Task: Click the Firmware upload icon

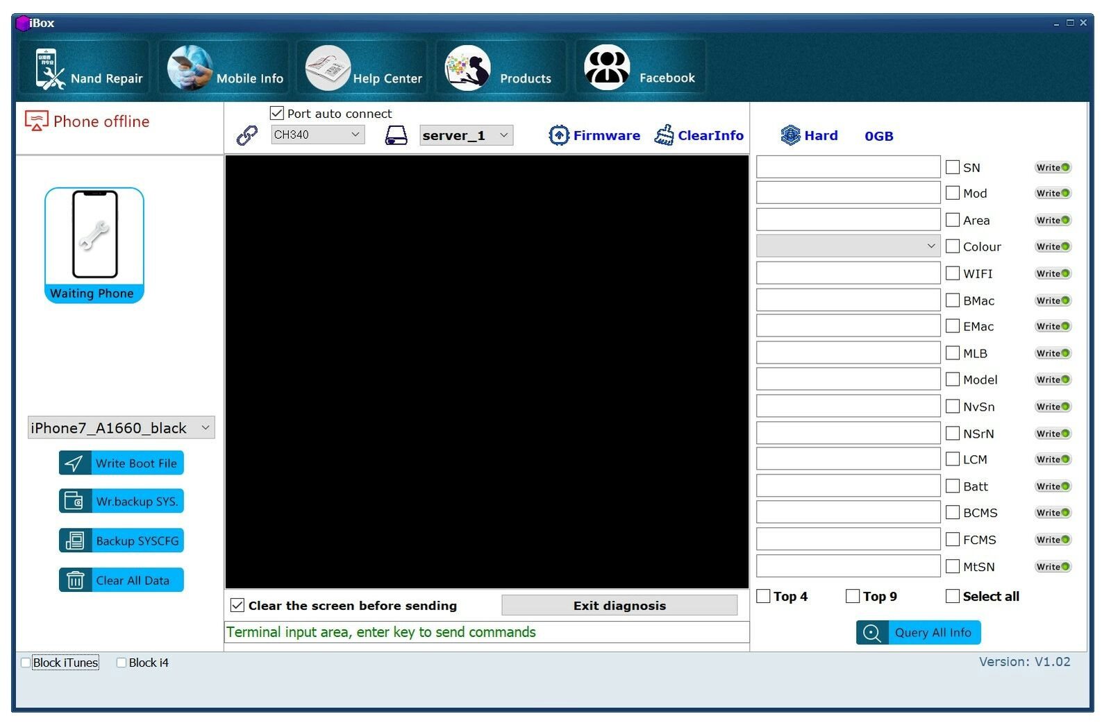Action: [x=558, y=135]
